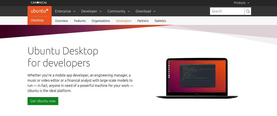Open the Canonical logo link
The height and width of the screenshot is (116, 277).
click(39, 3)
